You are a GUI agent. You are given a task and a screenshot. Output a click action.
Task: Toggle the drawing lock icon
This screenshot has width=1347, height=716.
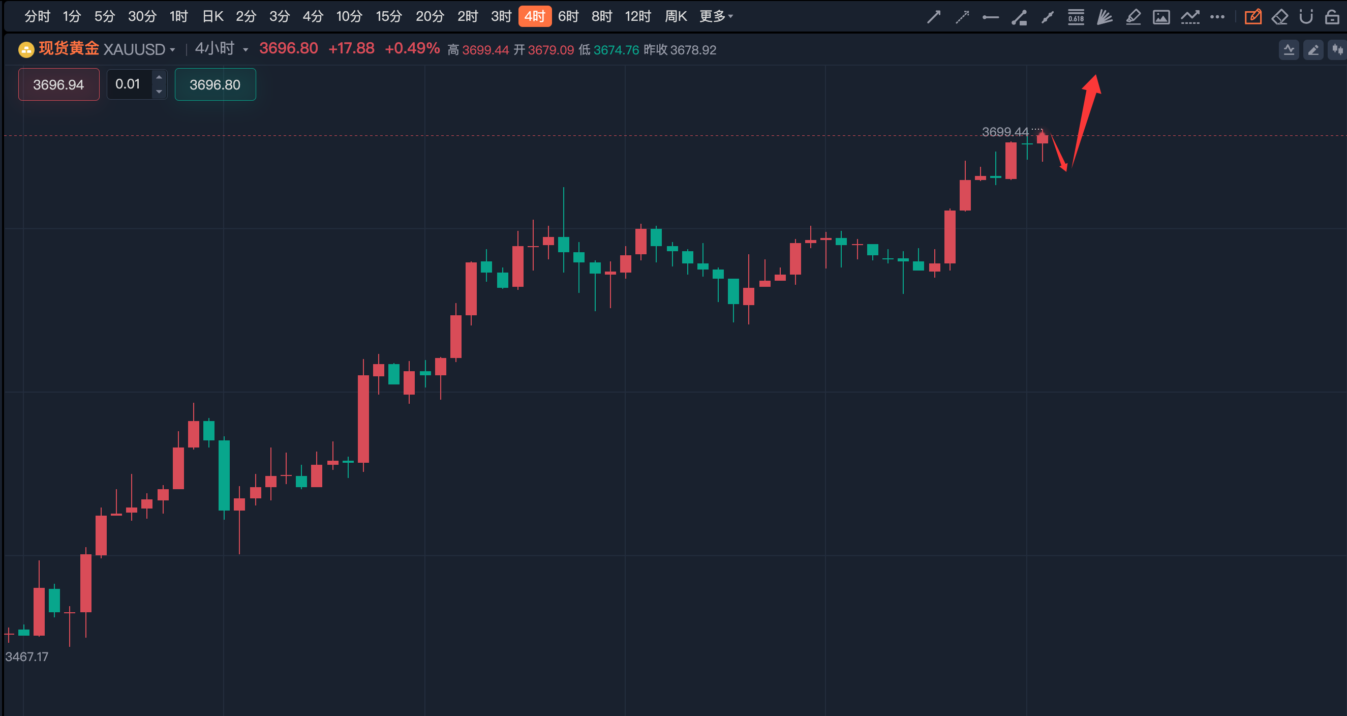(1332, 17)
